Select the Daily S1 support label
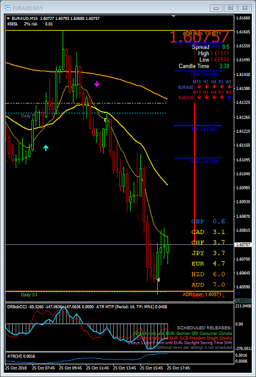256x377 pixels. tap(29, 295)
